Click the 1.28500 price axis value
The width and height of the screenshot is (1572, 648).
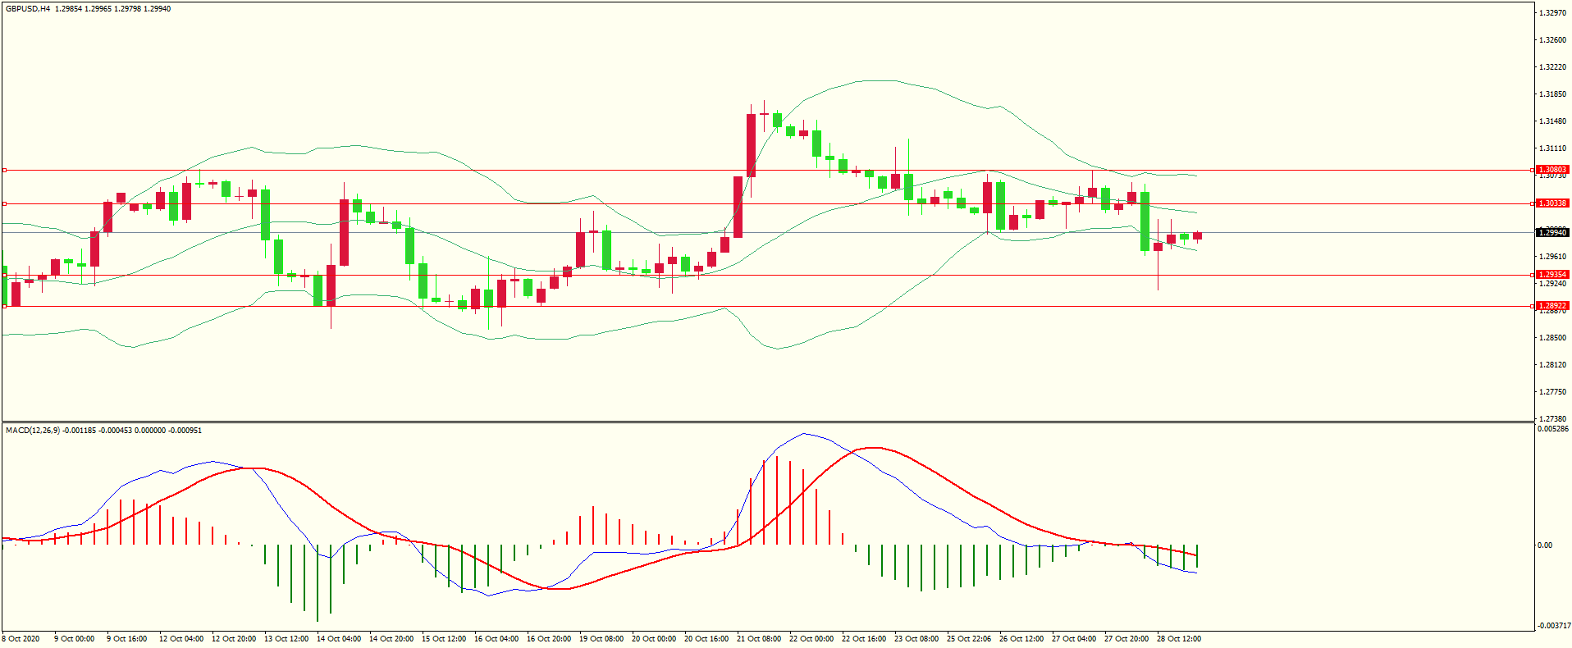click(x=1553, y=338)
